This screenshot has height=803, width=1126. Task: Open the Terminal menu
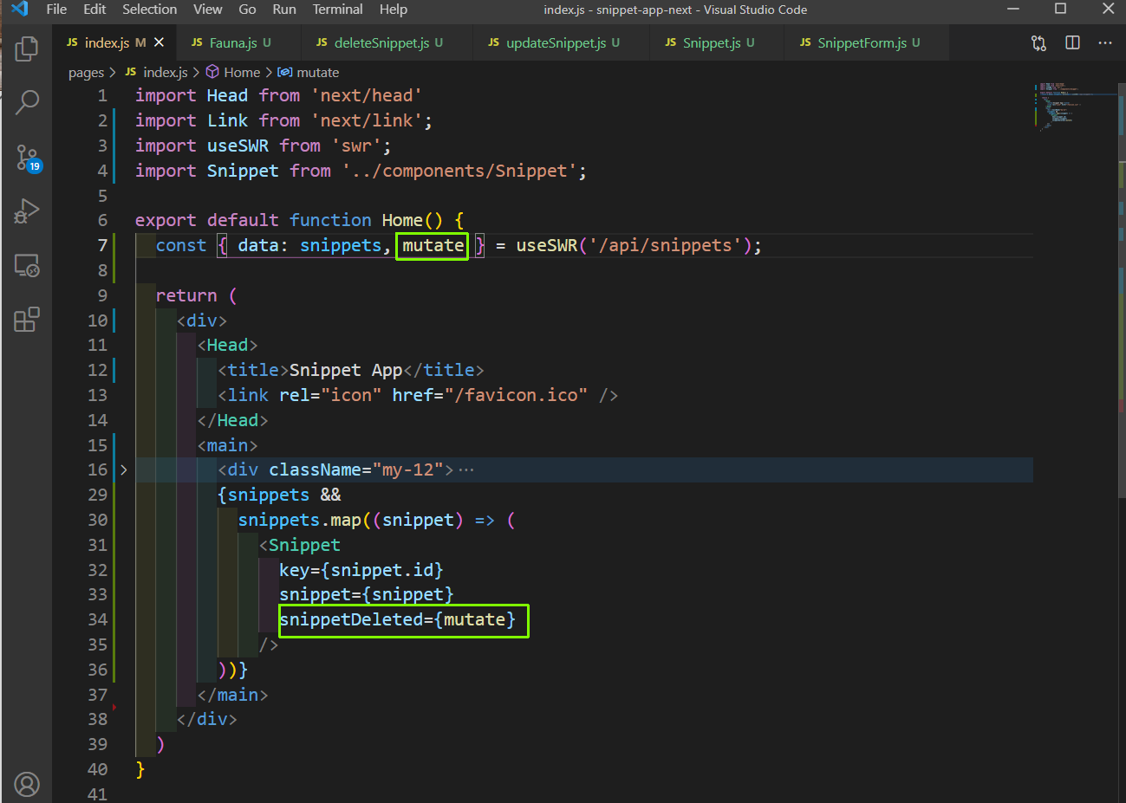[x=337, y=10]
